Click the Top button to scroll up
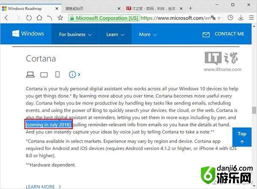257x189 pixels. point(242,137)
